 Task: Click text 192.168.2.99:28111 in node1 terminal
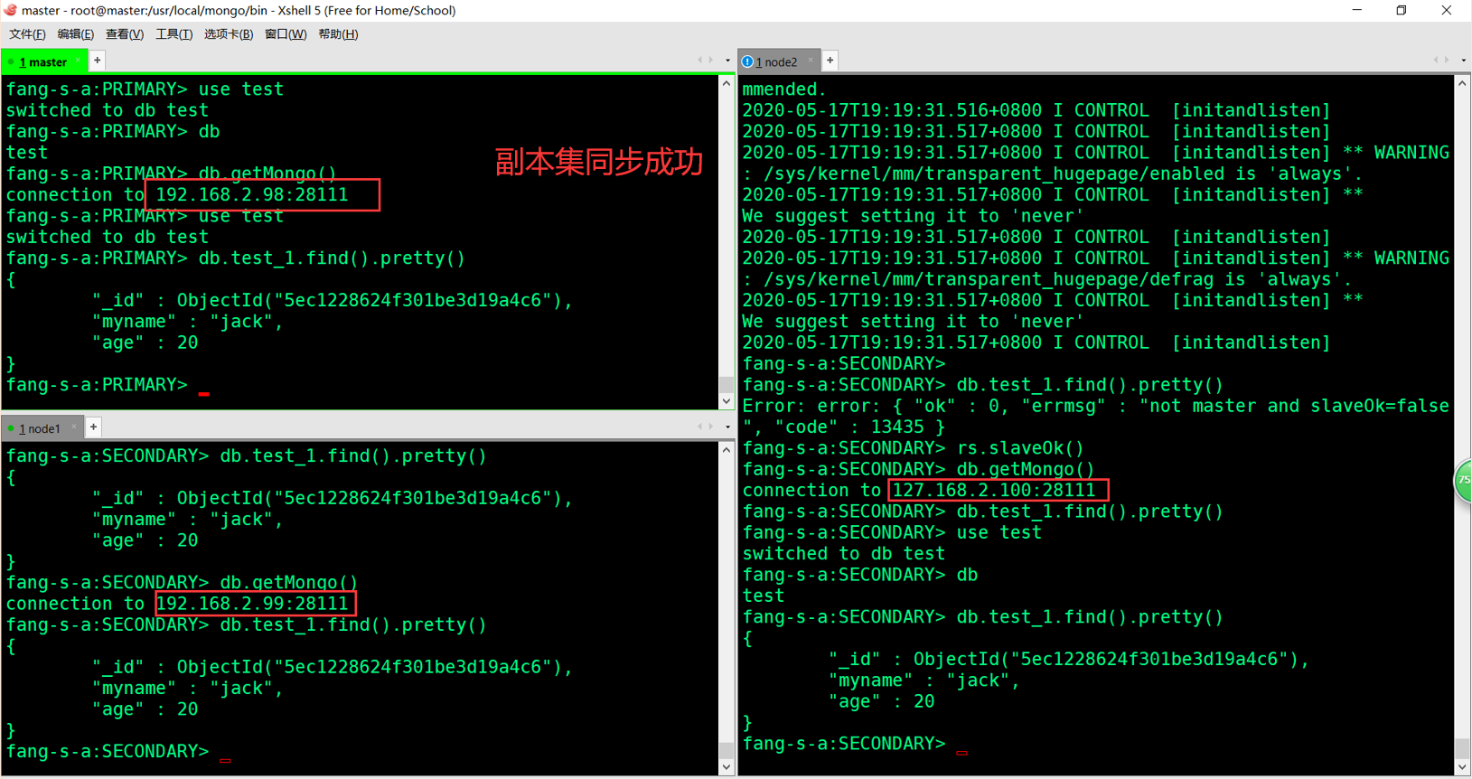252,603
